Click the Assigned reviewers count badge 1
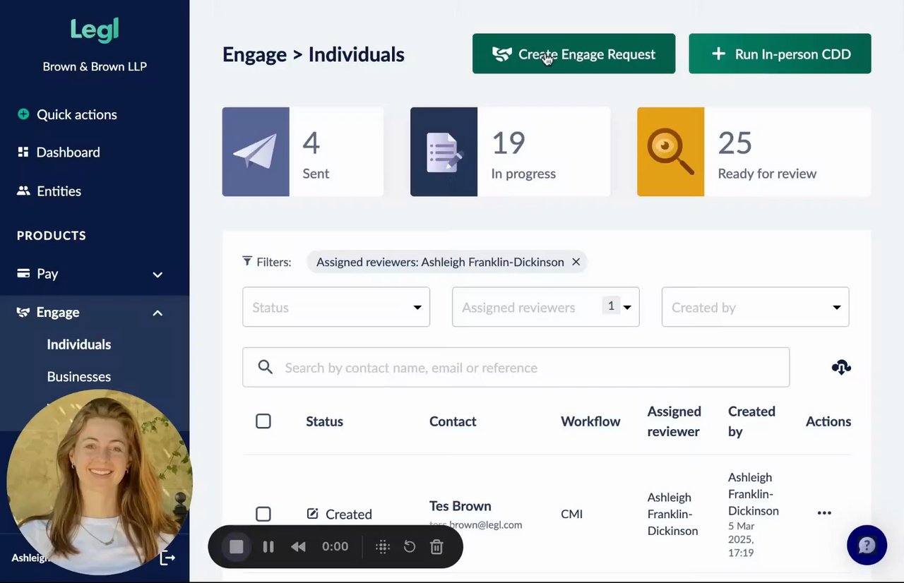Viewport: 904px width, 583px height. 611,306
